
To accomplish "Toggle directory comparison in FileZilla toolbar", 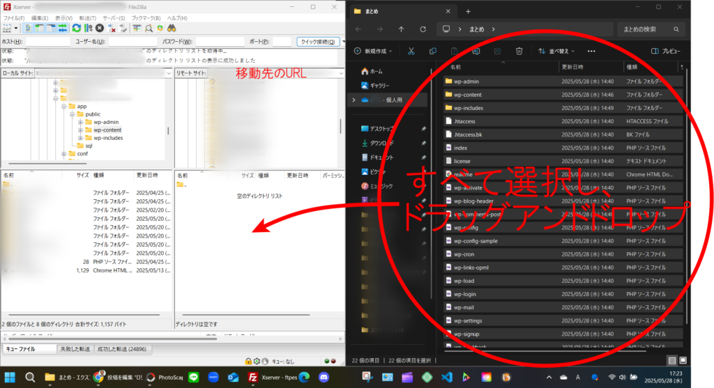I will coord(149,28).
